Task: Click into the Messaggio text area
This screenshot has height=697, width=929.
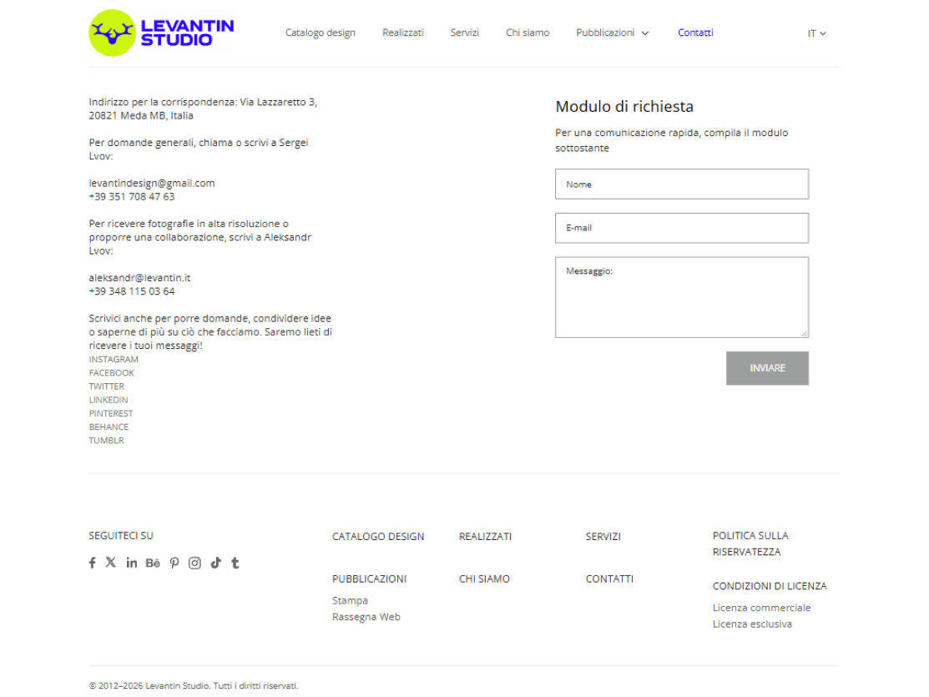Action: coord(682,297)
